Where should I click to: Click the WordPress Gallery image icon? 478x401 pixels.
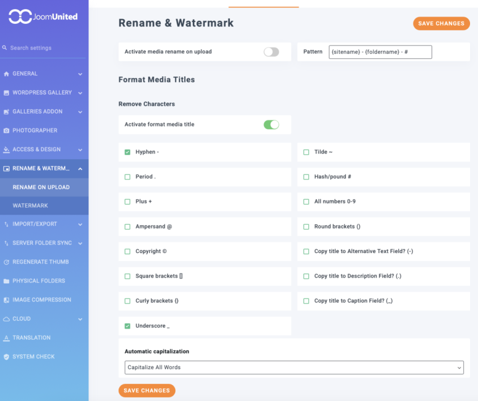pyautogui.click(x=6, y=93)
